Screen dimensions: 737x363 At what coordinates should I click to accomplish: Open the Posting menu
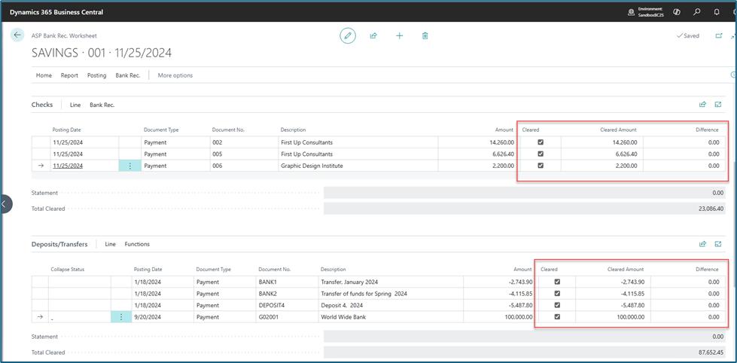pyautogui.click(x=97, y=75)
